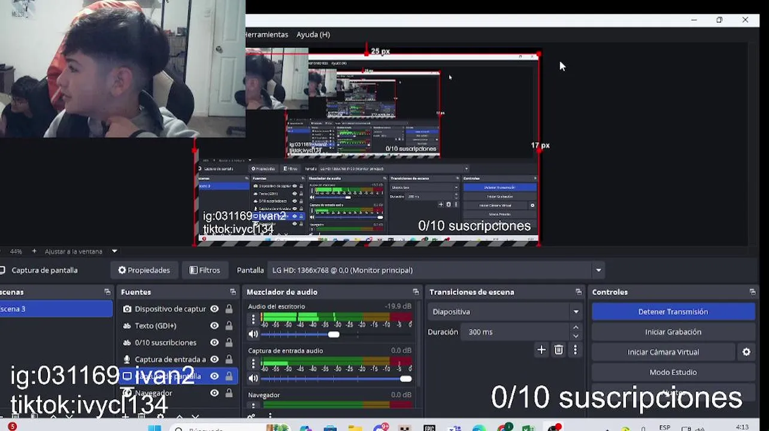This screenshot has width=769, height=431.
Task: Pop out the Transiciones de escena dock
Action: click(x=579, y=292)
